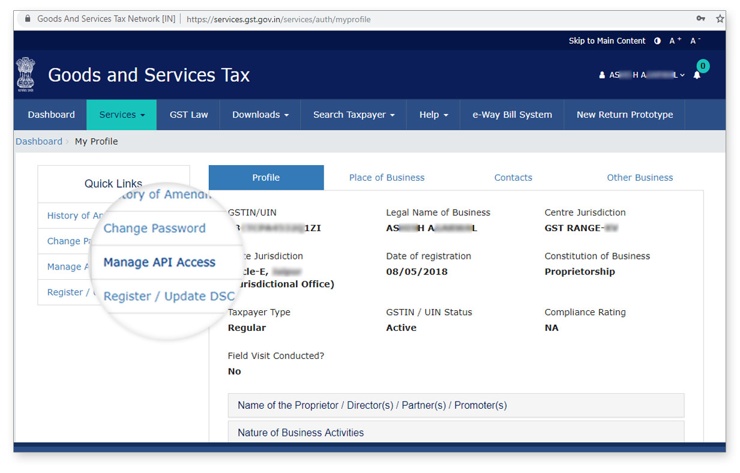
Task: Click the Taxpayer Type label
Action: tap(259, 312)
